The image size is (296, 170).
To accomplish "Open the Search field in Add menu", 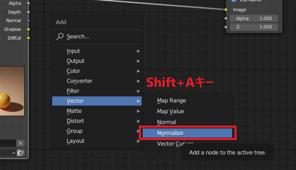I will point(97,36).
